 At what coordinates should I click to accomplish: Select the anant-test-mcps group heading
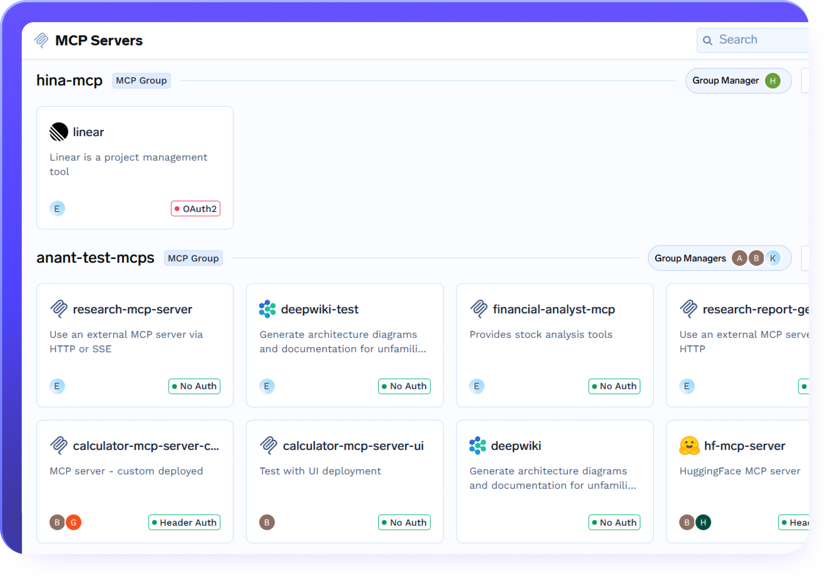pos(95,258)
